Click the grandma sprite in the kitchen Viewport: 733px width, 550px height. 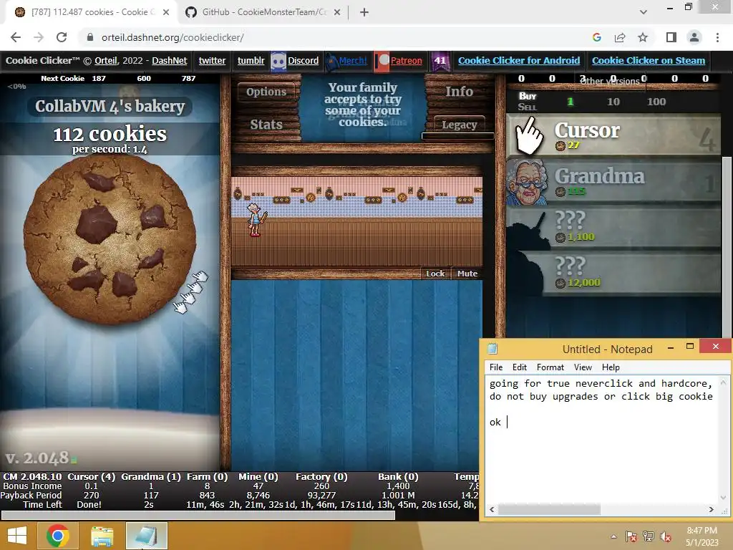coord(256,220)
